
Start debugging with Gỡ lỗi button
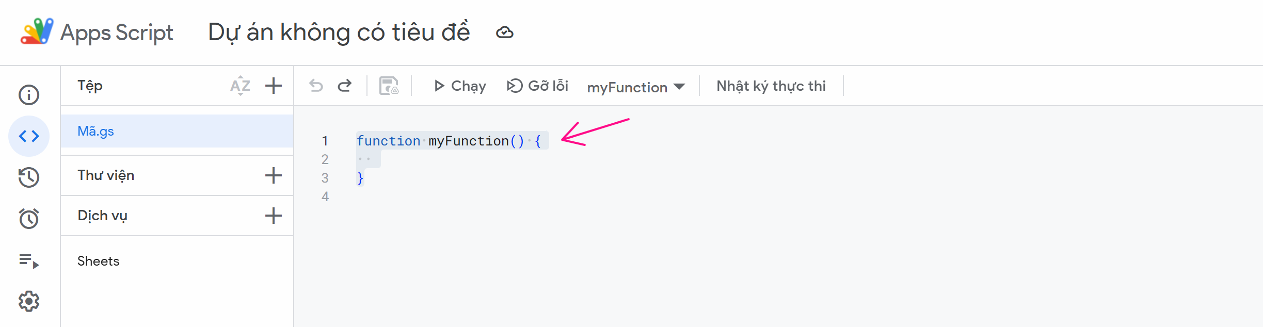537,86
